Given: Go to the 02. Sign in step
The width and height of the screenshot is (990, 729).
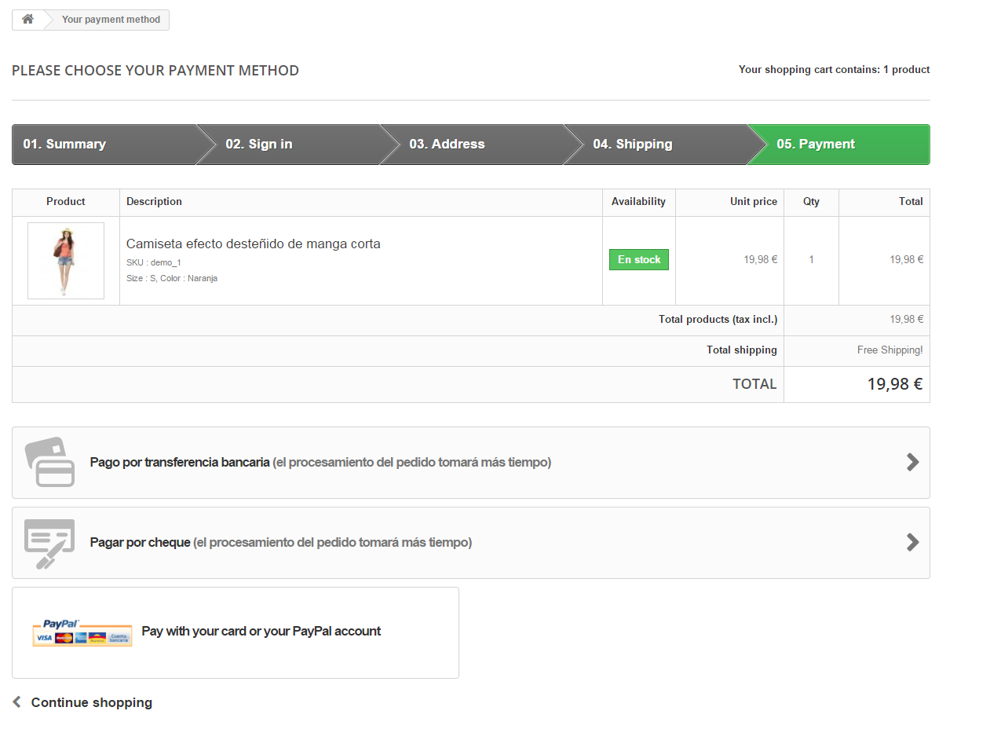Looking at the screenshot, I should click(259, 145).
